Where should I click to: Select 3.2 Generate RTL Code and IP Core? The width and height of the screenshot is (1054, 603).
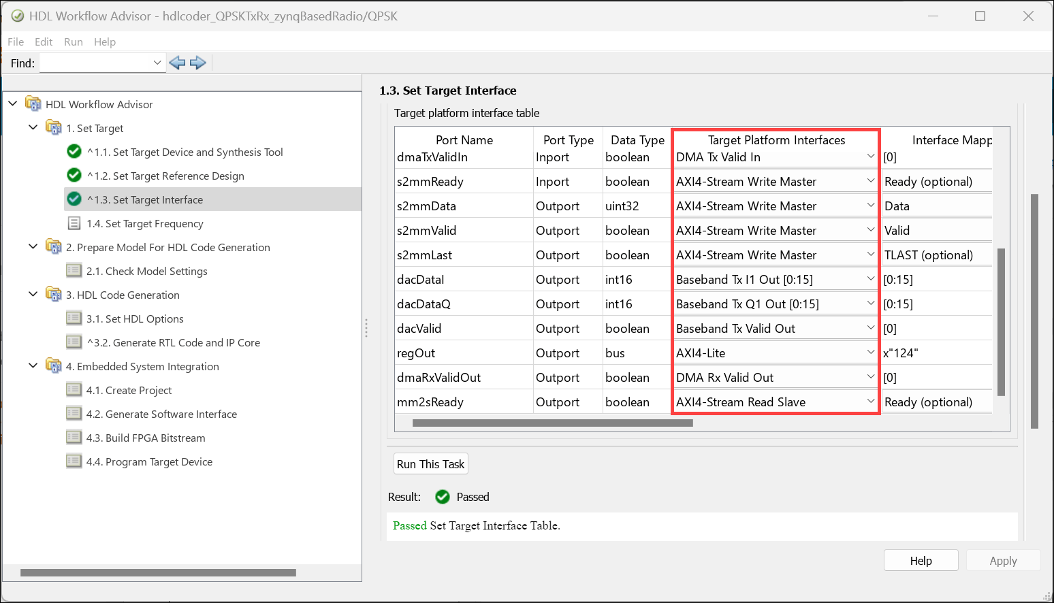coord(173,342)
